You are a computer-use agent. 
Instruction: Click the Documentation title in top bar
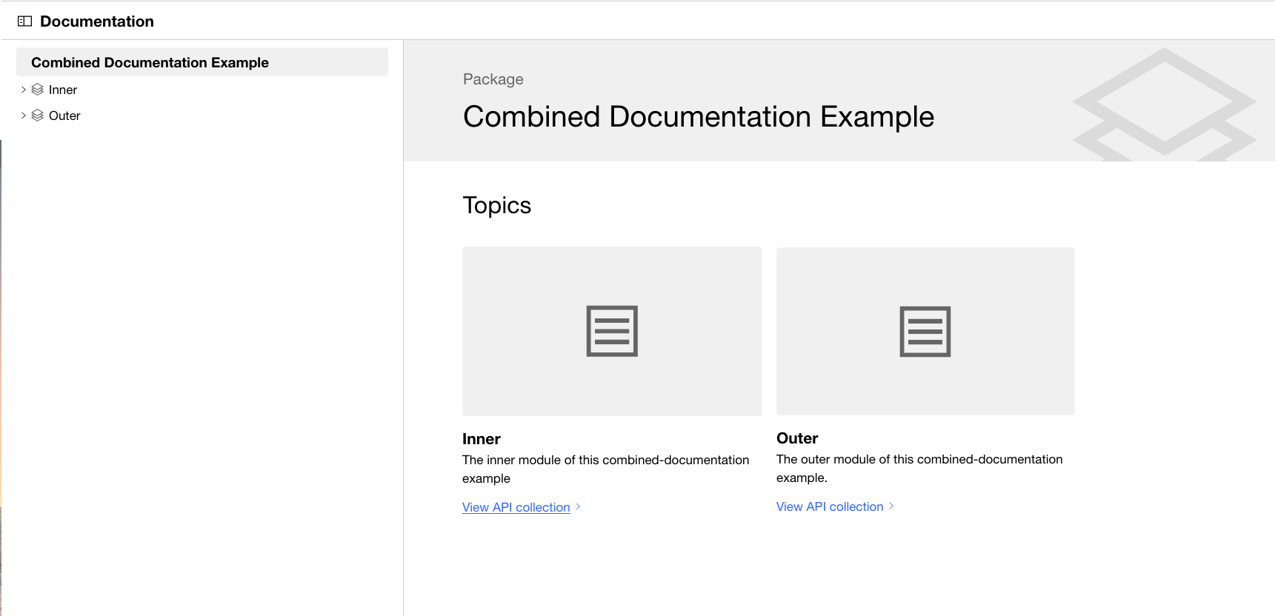click(x=97, y=21)
